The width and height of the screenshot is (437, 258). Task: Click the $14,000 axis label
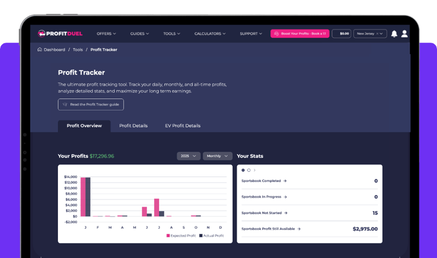[x=70, y=177]
